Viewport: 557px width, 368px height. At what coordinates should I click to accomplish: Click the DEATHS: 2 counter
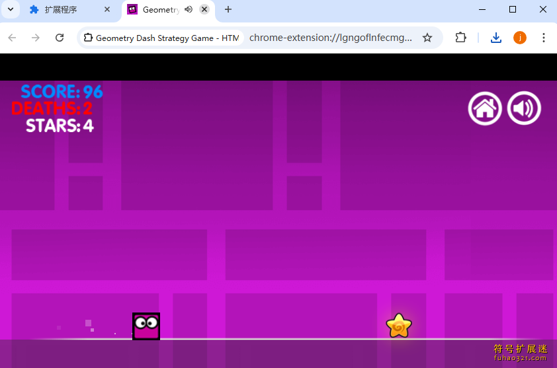click(x=52, y=108)
